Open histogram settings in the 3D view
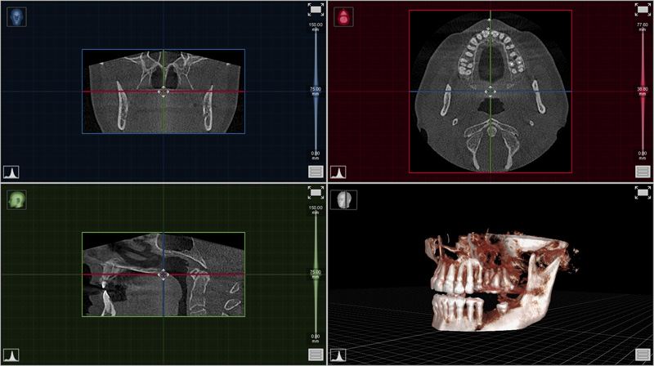This screenshot has height=366, width=654. (338, 355)
